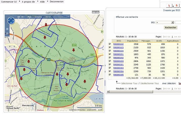Click Deconnexion to log out
181x114 pixels.
coord(57,2)
